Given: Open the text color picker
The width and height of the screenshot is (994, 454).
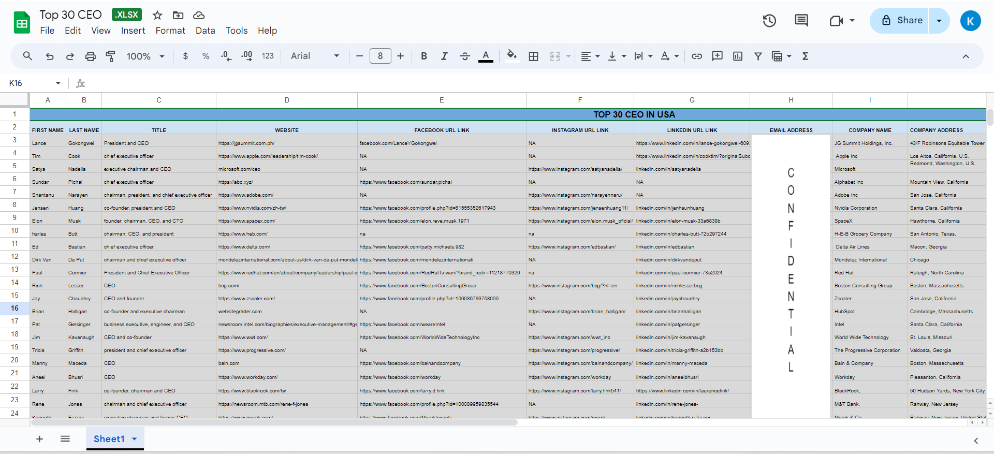Looking at the screenshot, I should (486, 56).
